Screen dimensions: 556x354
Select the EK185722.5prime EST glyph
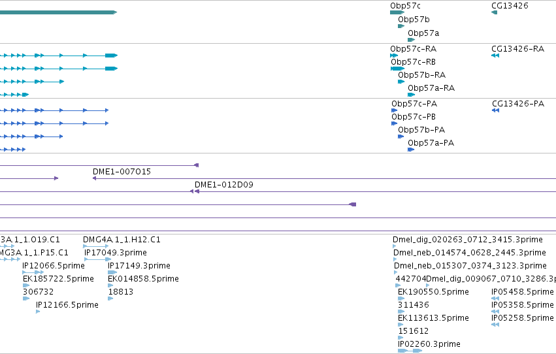tap(26, 285)
